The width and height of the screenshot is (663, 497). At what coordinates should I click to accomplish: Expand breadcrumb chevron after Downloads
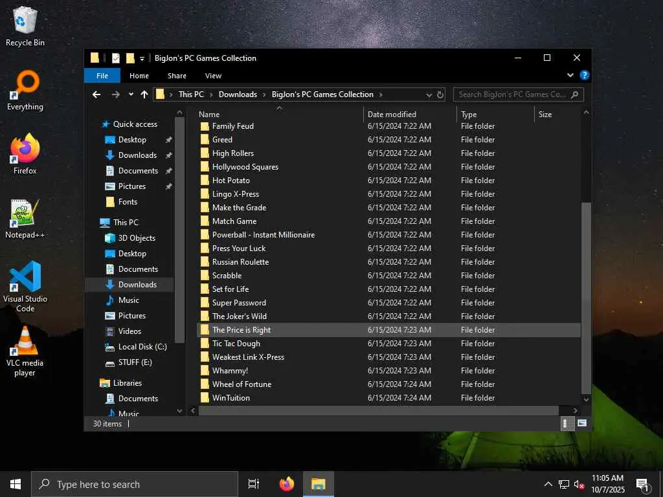click(264, 94)
